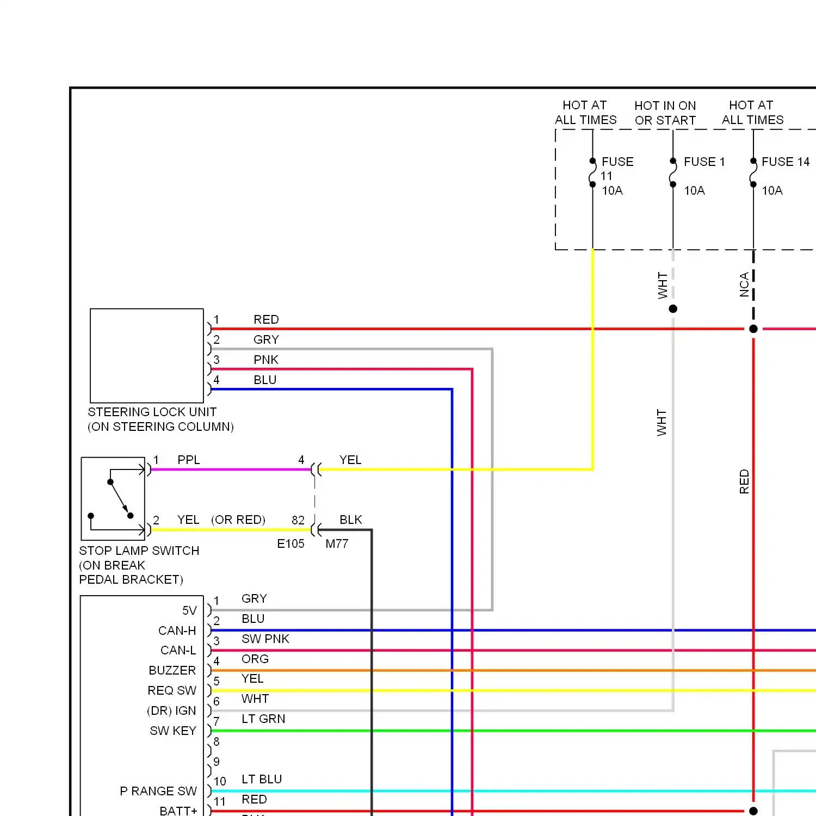Click the 'BUZZER' terminal label
Image resolution: width=816 pixels, height=816 pixels.
(x=172, y=670)
